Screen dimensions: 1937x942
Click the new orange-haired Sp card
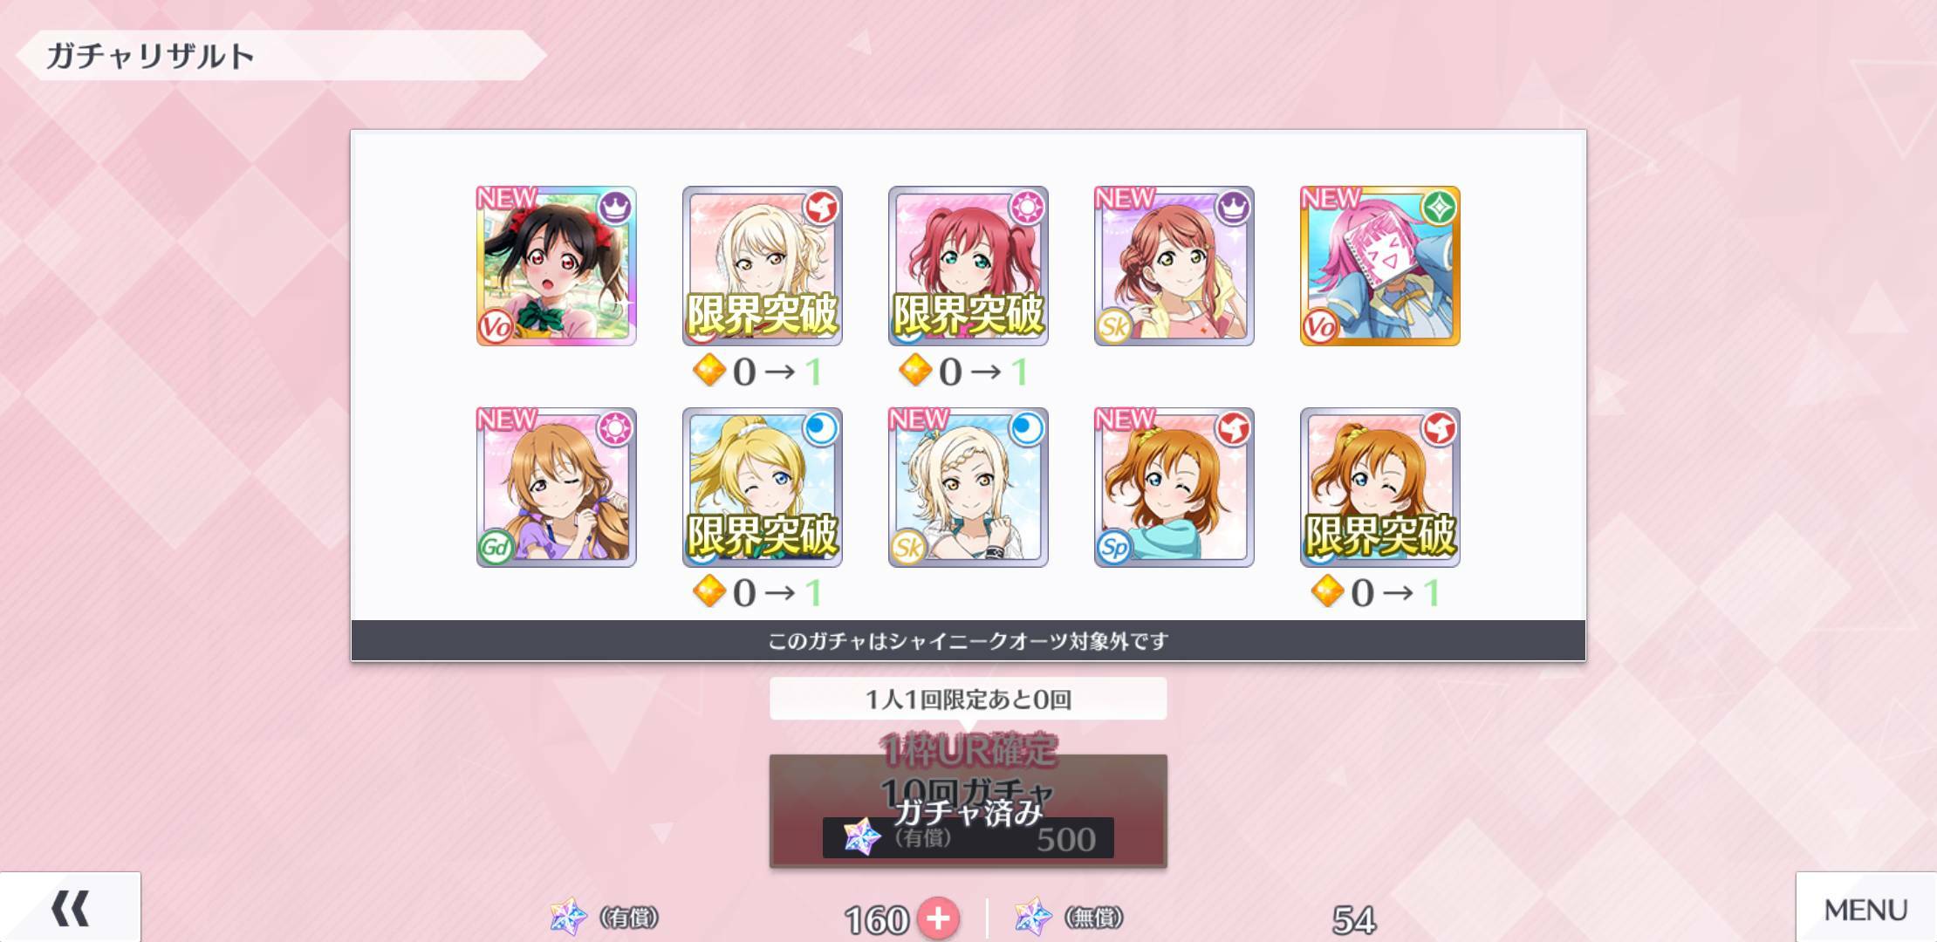(x=1174, y=488)
